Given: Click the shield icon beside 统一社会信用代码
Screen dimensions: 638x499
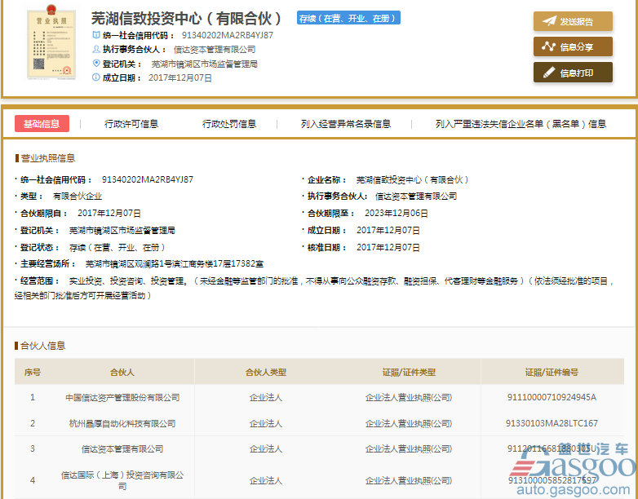Looking at the screenshot, I should 96,35.
